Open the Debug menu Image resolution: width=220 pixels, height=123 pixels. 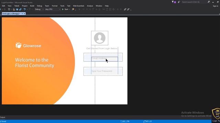click(40, 6)
